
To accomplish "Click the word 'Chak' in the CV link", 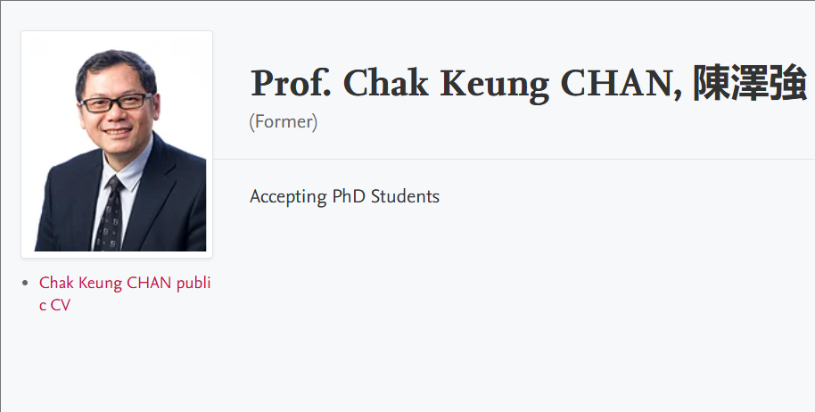I will (x=55, y=284).
